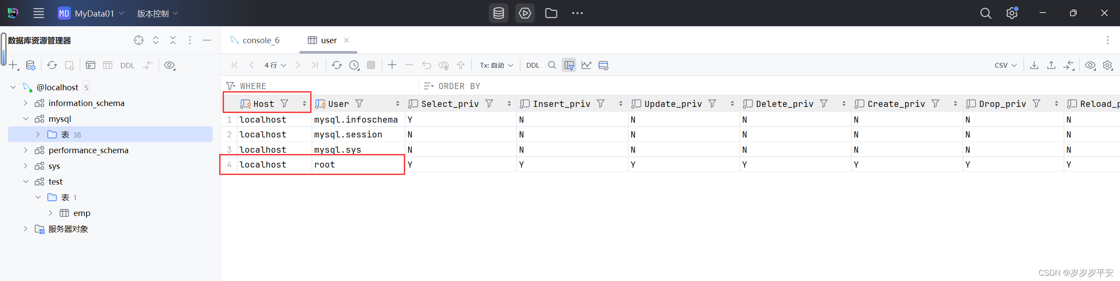1120x281 pixels.
Task: Reload the user table data
Action: [x=336, y=65]
